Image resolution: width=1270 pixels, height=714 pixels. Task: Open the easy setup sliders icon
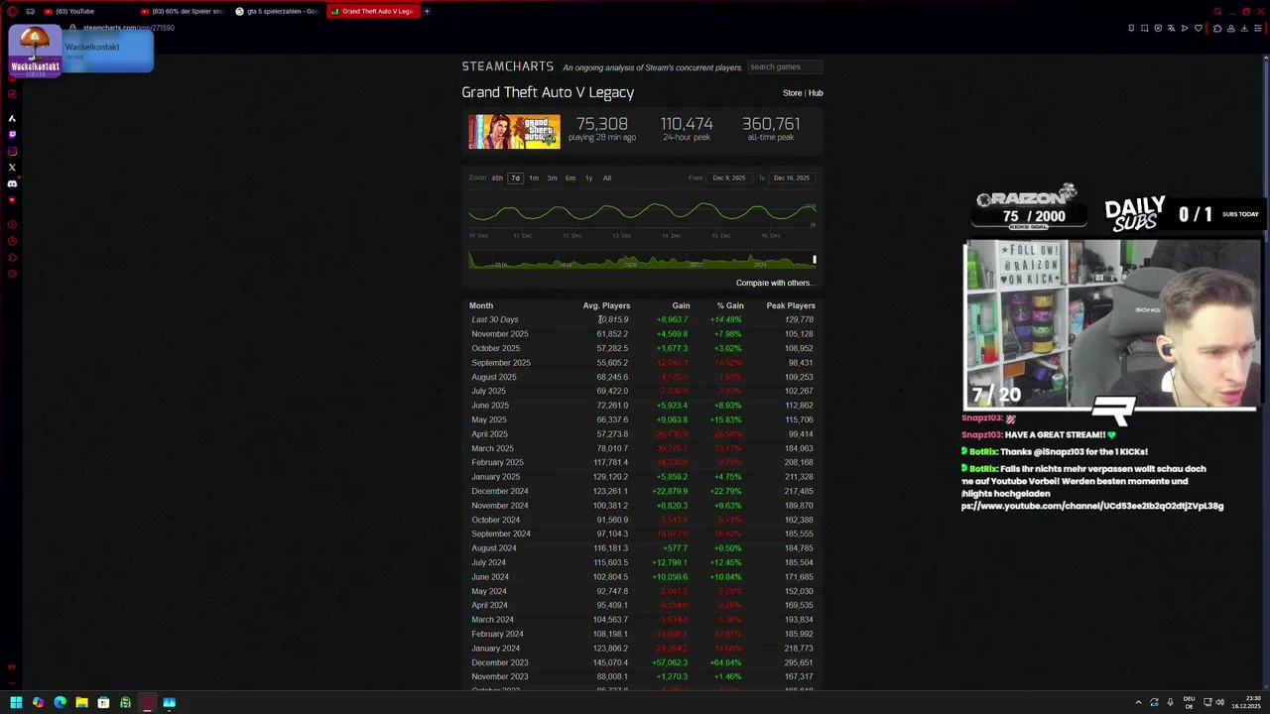[1258, 28]
